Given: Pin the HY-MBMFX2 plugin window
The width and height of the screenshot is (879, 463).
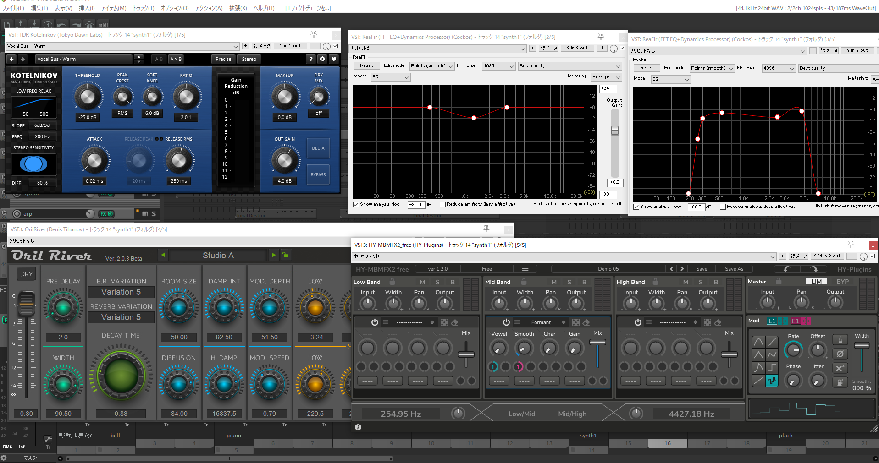Looking at the screenshot, I should pyautogui.click(x=851, y=245).
